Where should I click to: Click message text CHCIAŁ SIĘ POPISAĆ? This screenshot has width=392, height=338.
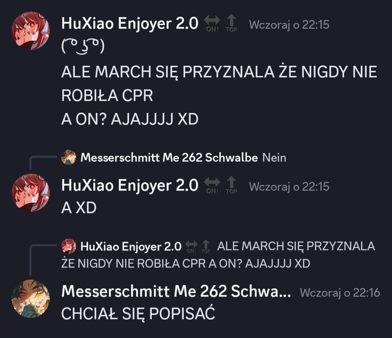[x=138, y=314]
